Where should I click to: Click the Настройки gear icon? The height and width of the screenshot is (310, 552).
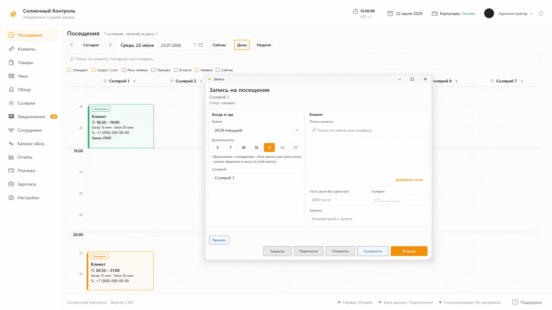[11, 198]
